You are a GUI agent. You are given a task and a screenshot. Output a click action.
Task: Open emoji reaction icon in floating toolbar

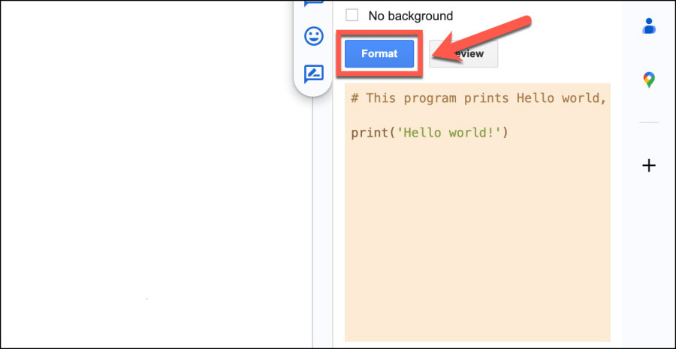pyautogui.click(x=314, y=36)
